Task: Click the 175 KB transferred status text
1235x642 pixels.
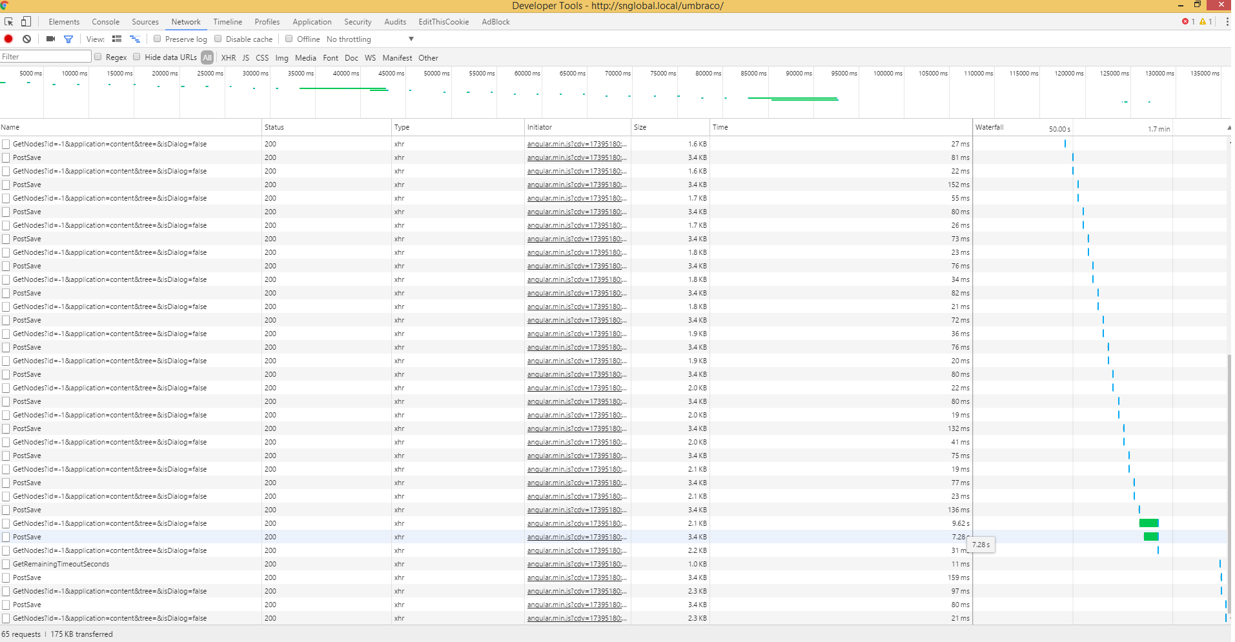Action: tap(81, 635)
